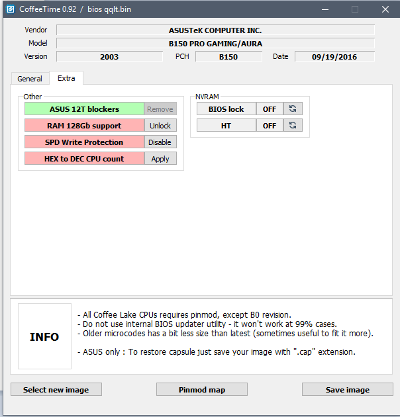Select the Extra tab
400x417 pixels.
click(x=66, y=78)
